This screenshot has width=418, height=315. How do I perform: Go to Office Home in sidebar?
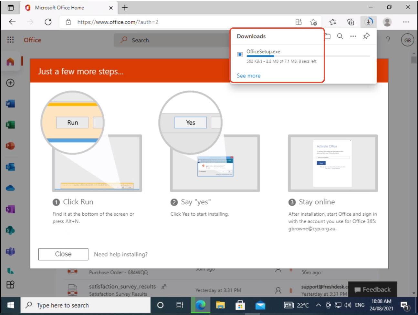(10, 61)
